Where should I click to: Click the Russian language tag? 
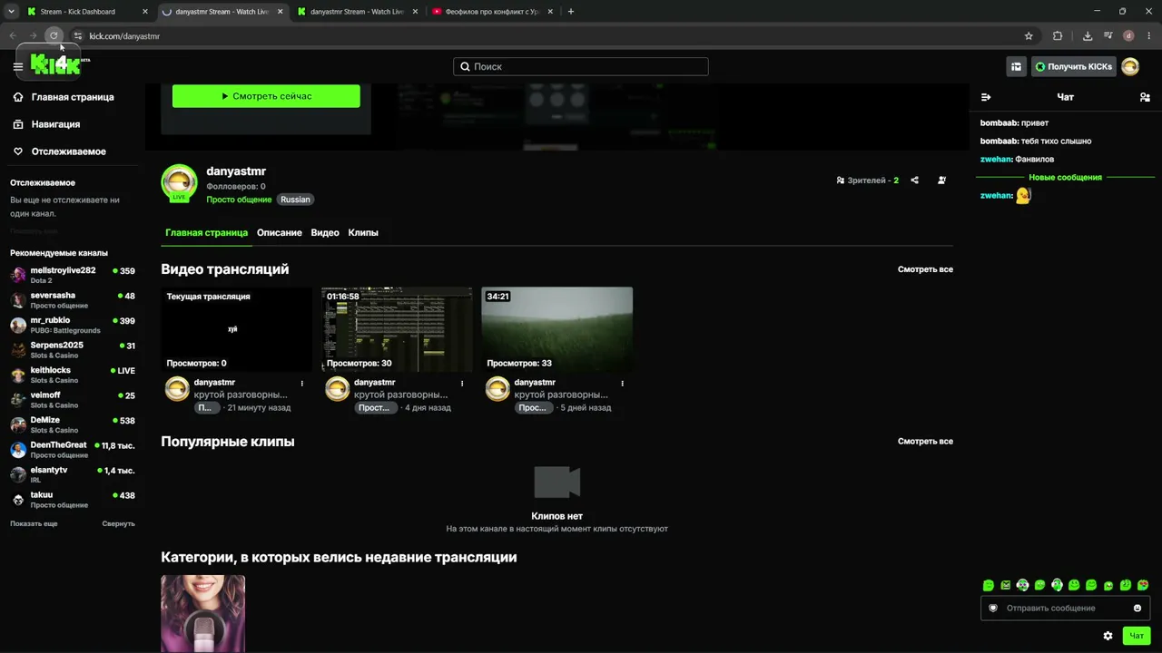tap(295, 200)
